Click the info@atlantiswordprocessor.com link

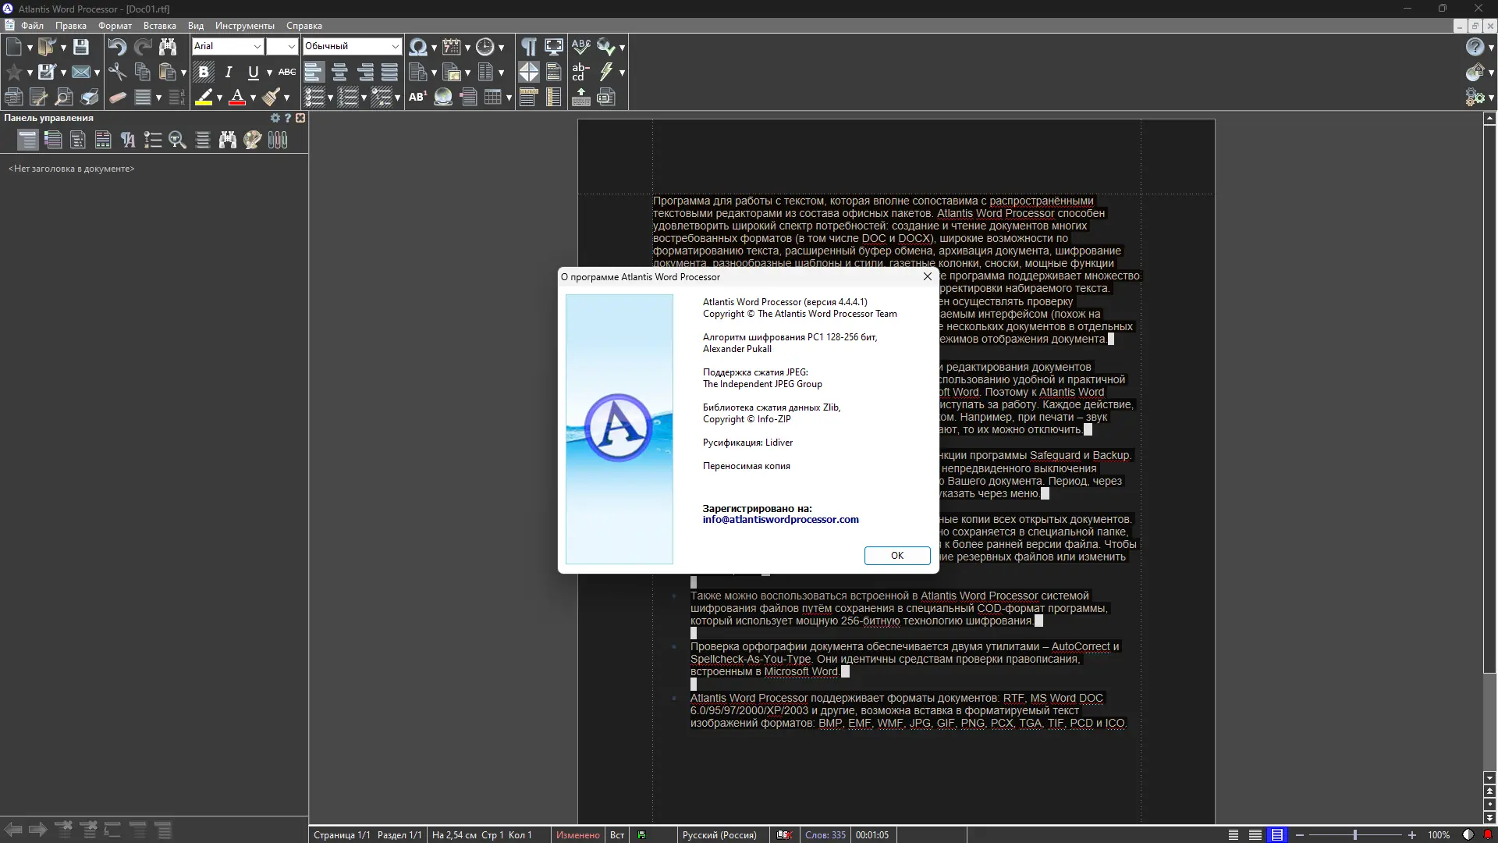[780, 520]
